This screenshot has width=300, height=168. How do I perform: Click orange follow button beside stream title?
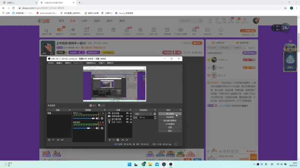tap(197, 43)
